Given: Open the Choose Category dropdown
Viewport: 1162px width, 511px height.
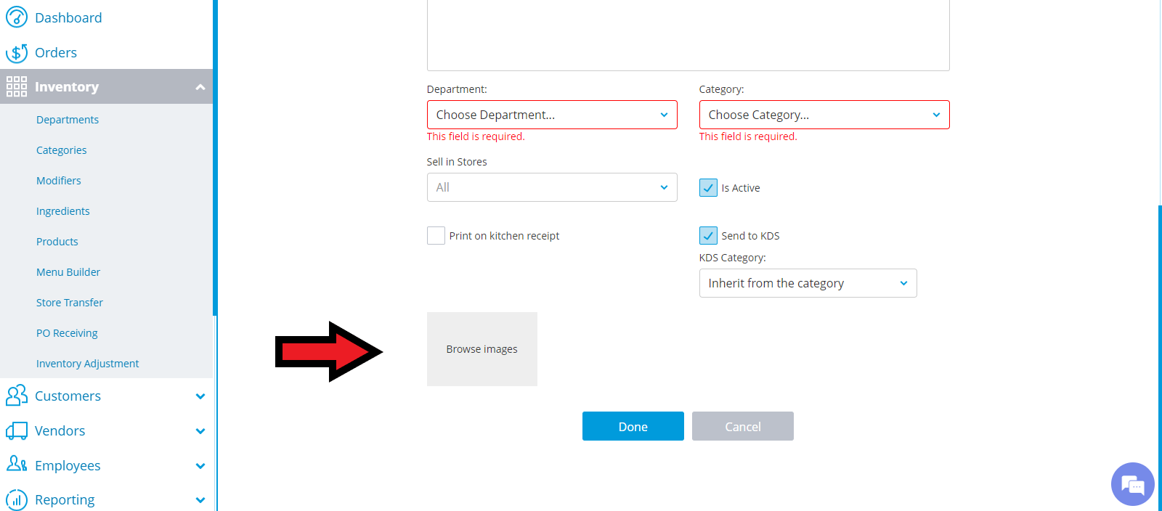Looking at the screenshot, I should point(824,115).
